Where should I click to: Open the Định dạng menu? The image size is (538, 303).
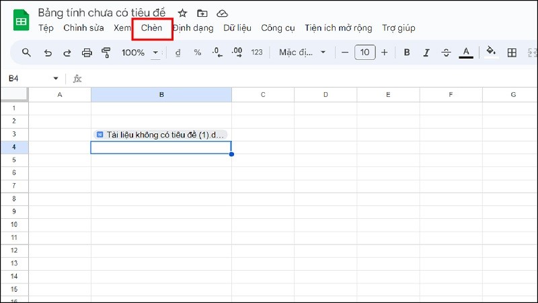193,28
